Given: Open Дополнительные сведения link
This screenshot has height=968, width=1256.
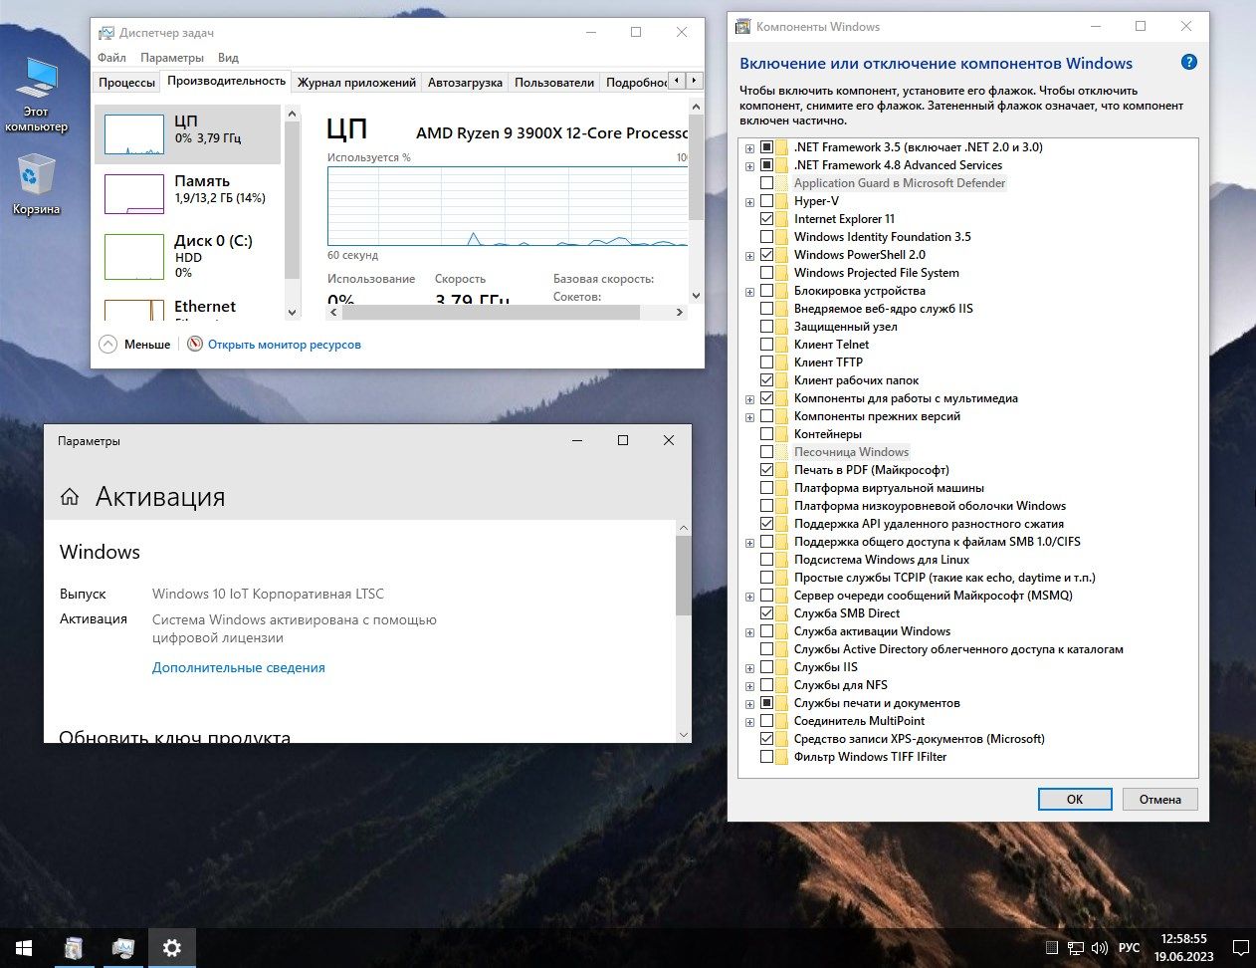Looking at the screenshot, I should (239, 667).
